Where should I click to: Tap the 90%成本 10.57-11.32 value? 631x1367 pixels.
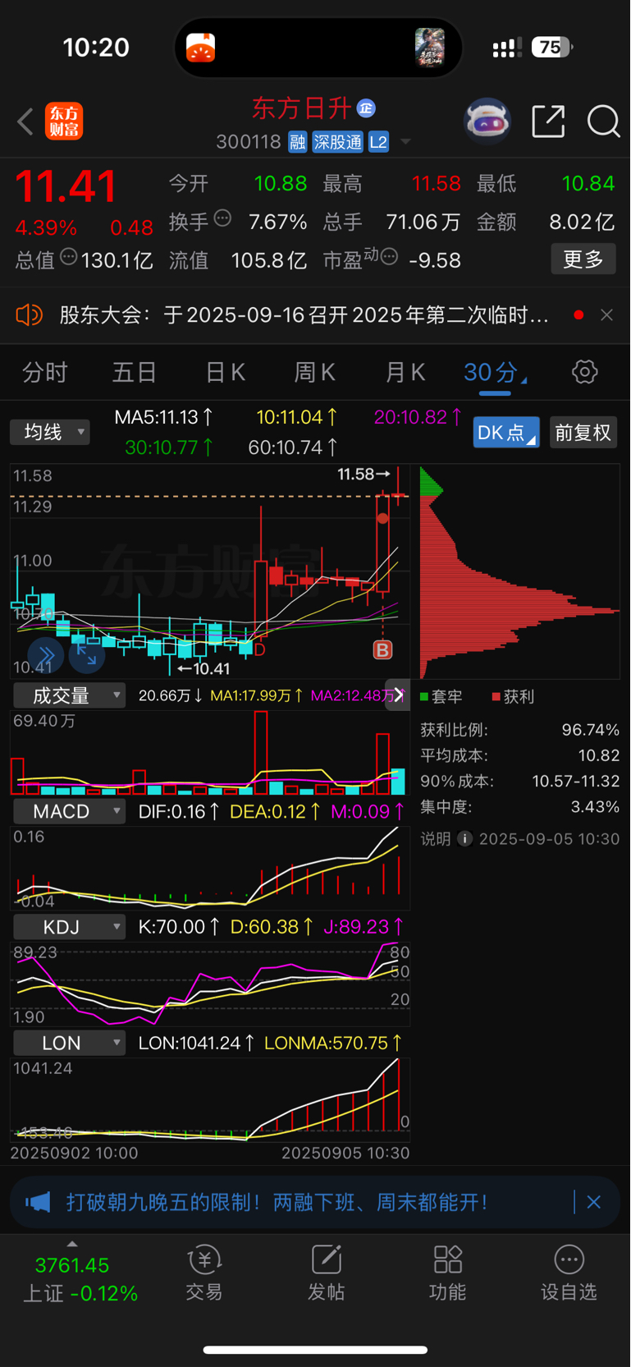point(576,781)
